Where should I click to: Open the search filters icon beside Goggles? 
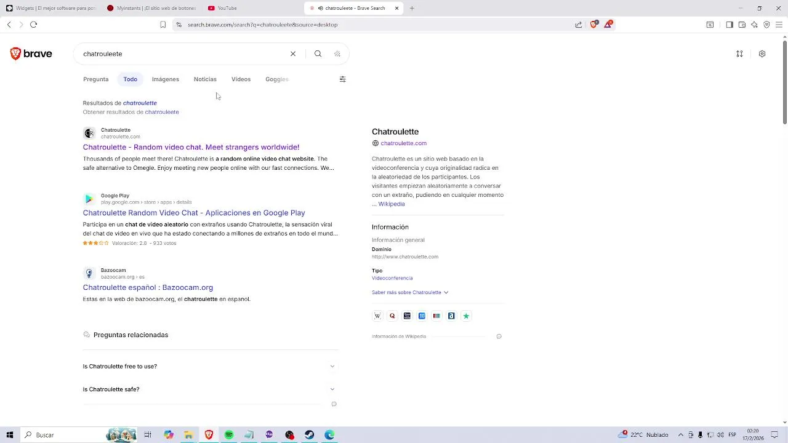343,79
